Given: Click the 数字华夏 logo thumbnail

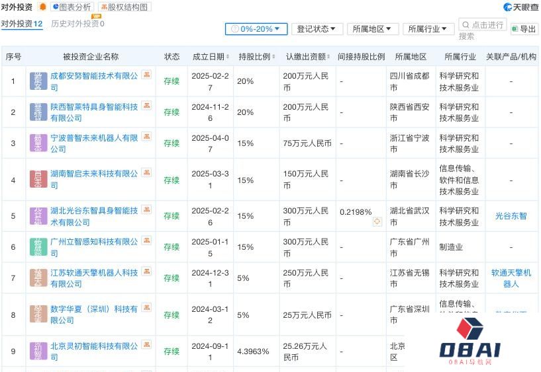Looking at the screenshot, I should [x=38, y=315].
